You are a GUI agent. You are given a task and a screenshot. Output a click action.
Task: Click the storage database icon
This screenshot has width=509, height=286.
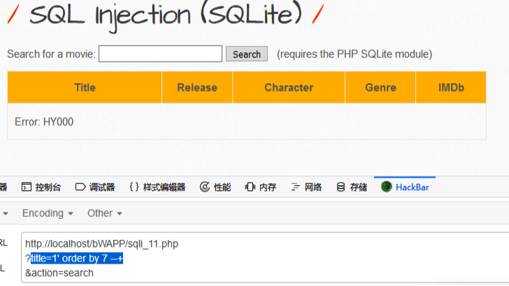pyautogui.click(x=340, y=187)
